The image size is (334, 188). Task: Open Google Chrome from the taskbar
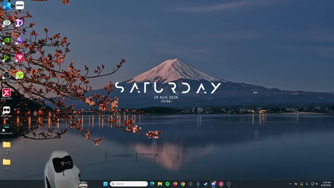(x=183, y=184)
